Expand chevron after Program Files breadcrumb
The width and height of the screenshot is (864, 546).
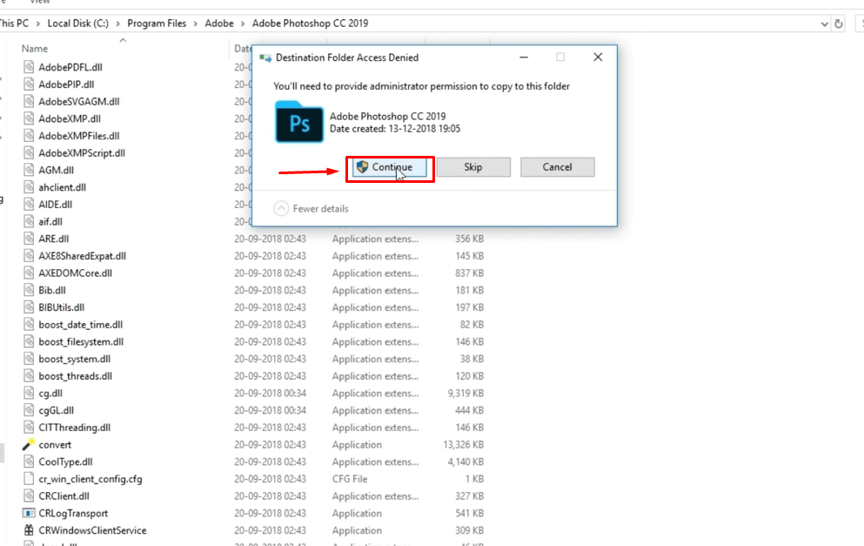click(196, 24)
